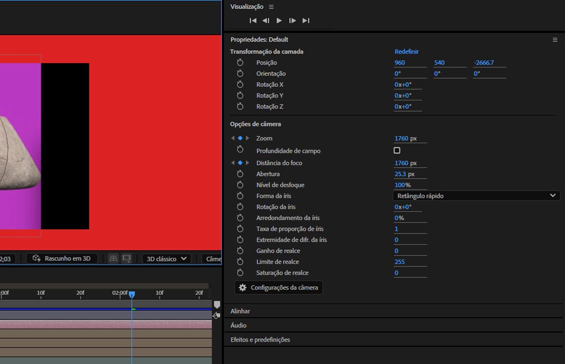Step back one frame in preview controls
The width and height of the screenshot is (565, 364).
pos(266,21)
